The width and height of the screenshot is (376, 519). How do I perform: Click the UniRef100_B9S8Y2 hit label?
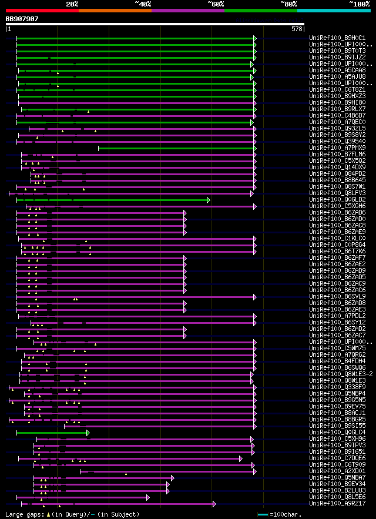coord(337,135)
